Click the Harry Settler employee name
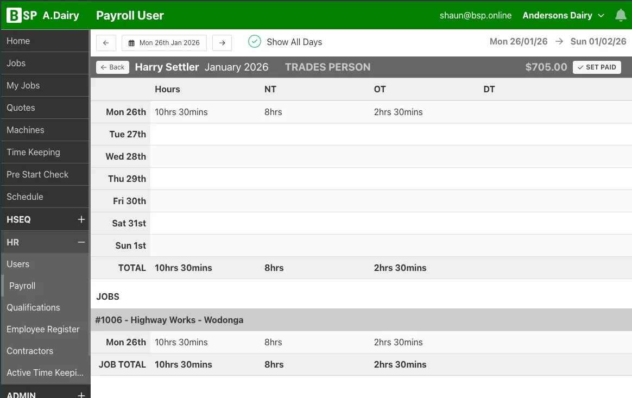This screenshot has width=632, height=398. point(167,67)
